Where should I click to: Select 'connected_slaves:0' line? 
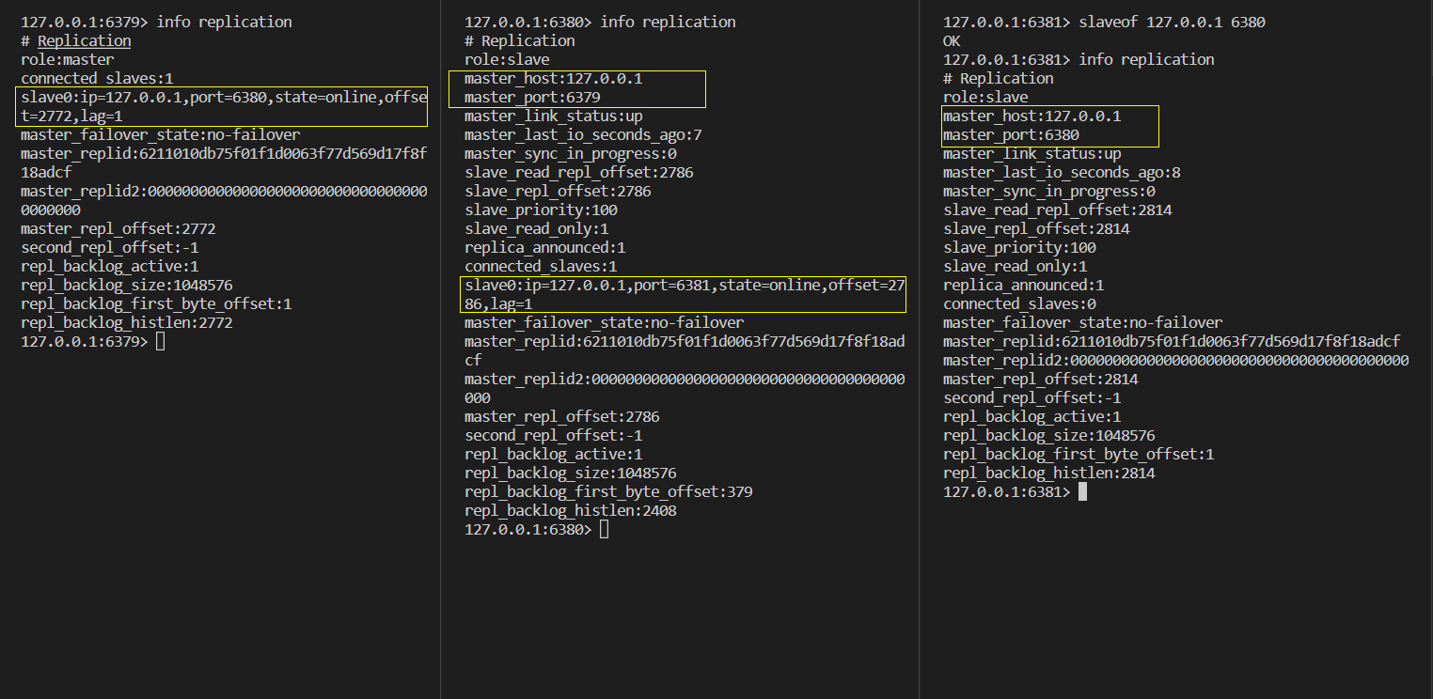tap(1019, 303)
